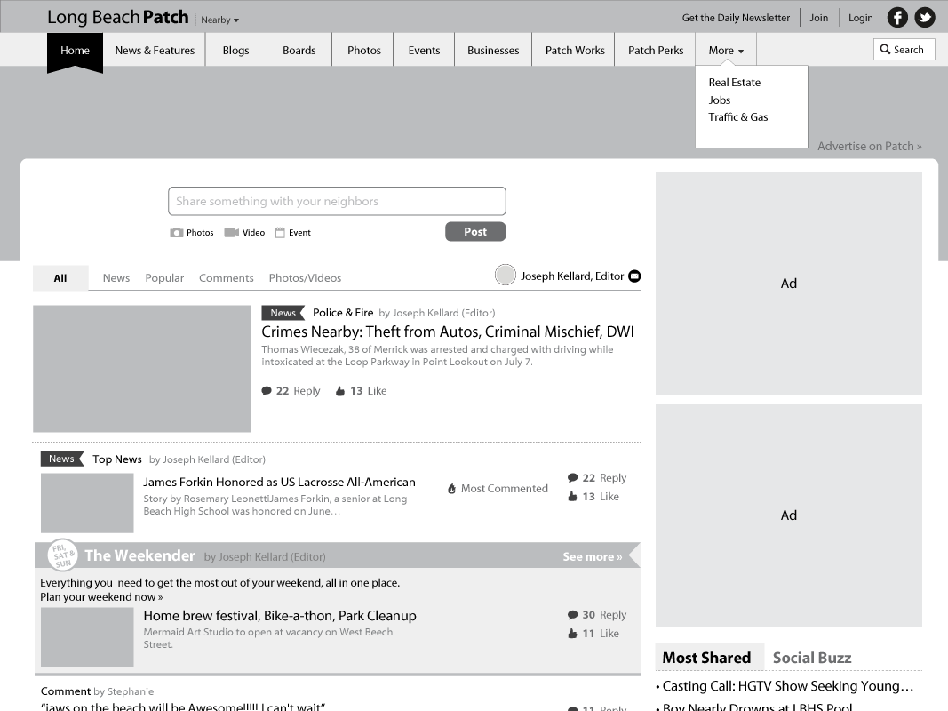This screenshot has height=711, width=948.
Task: Click Get the Daily Newsletter link
Action: [x=736, y=18]
